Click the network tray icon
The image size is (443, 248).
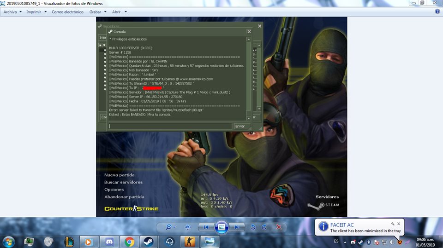(384, 242)
